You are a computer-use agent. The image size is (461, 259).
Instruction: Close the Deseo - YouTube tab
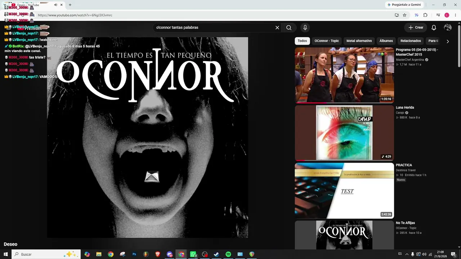point(62,5)
